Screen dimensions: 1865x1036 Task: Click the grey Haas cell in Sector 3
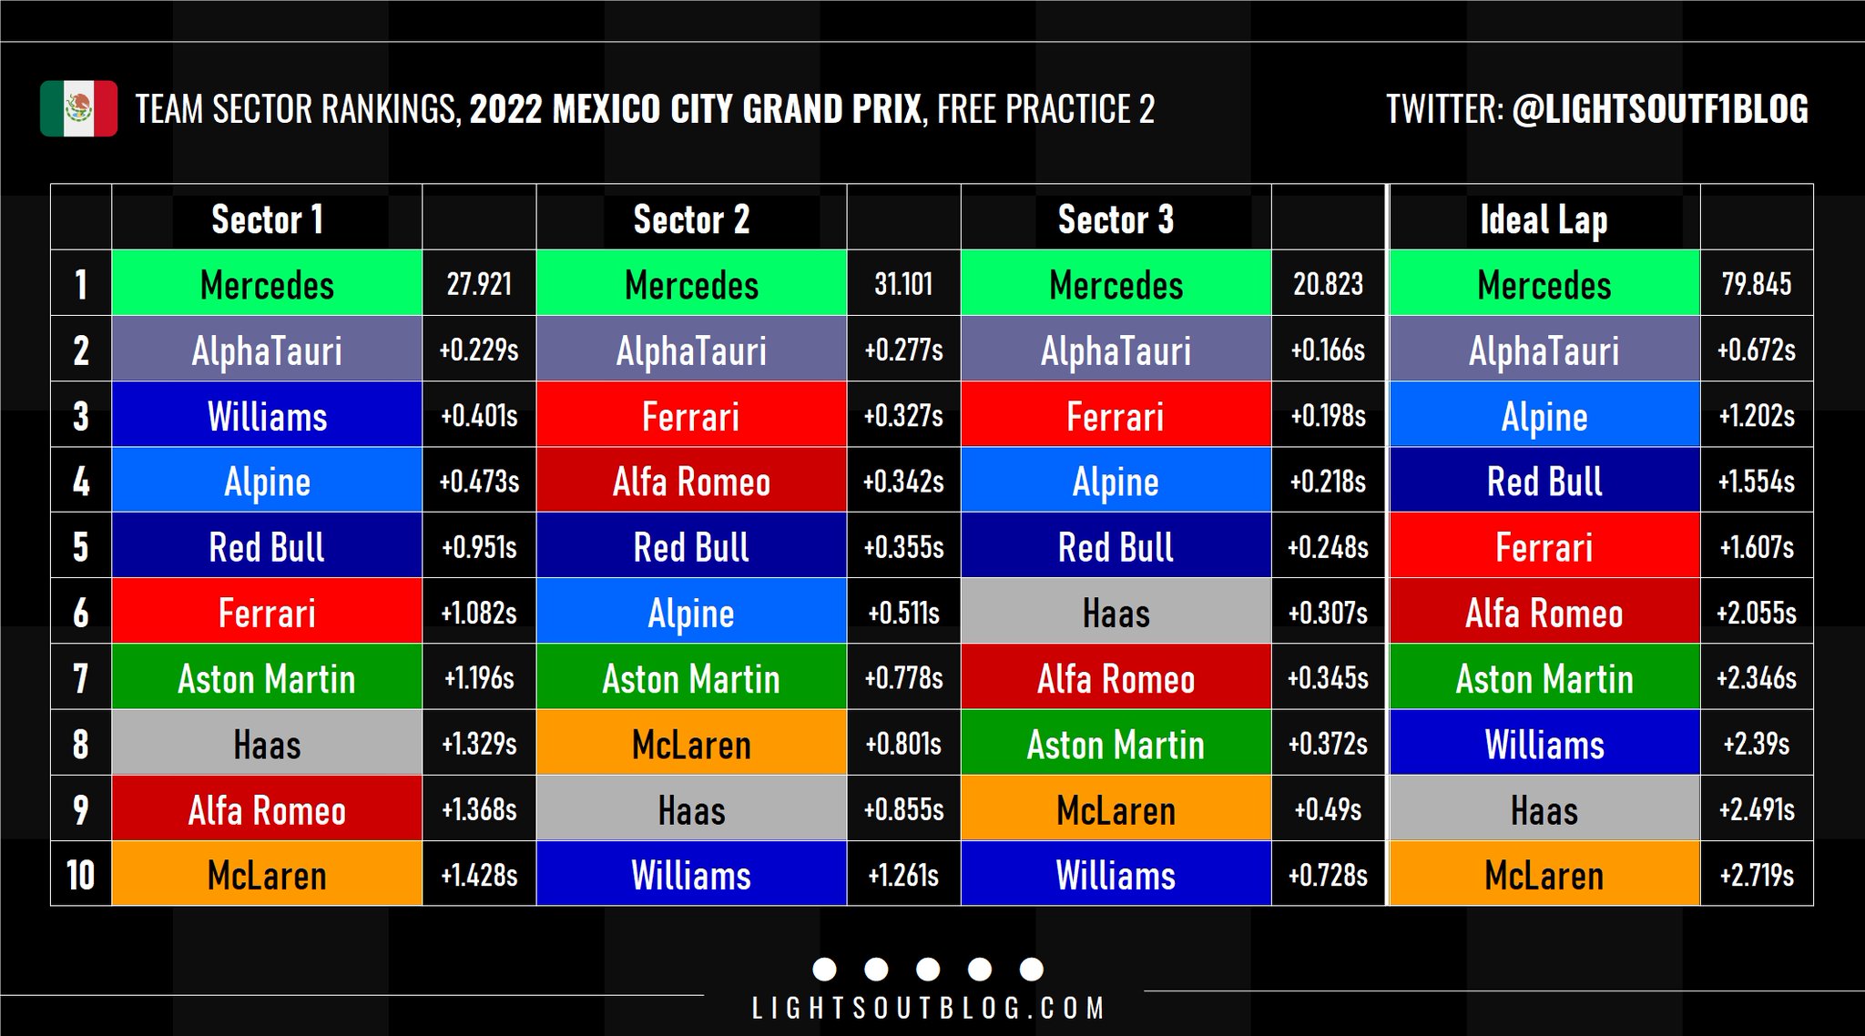point(1116,613)
